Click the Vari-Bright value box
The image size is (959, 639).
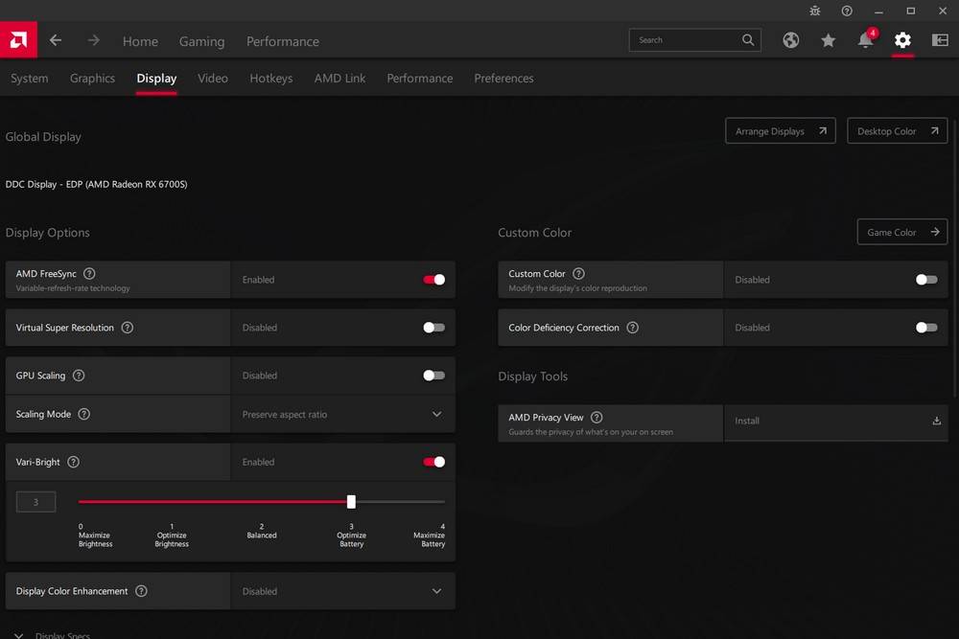[36, 502]
